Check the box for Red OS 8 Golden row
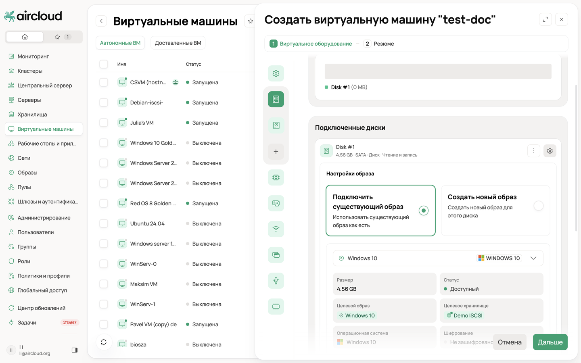Image resolution: width=581 pixels, height=363 pixels. [x=104, y=203]
